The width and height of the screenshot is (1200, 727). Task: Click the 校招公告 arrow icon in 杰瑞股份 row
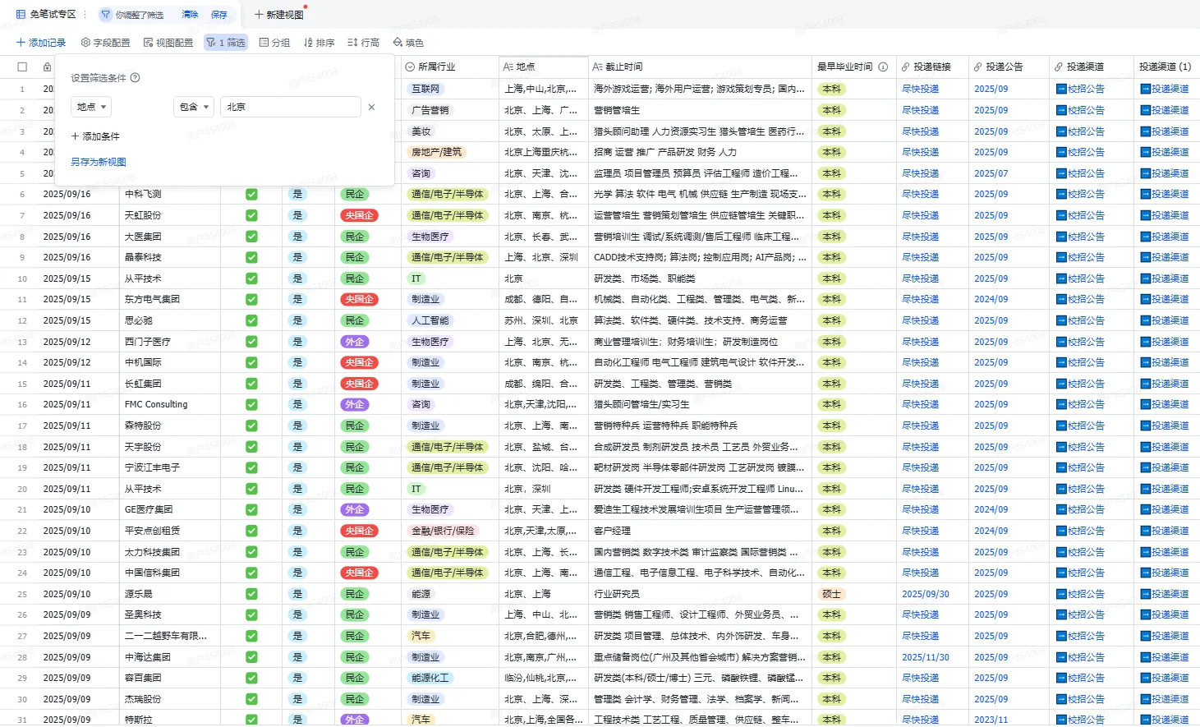coord(1061,699)
